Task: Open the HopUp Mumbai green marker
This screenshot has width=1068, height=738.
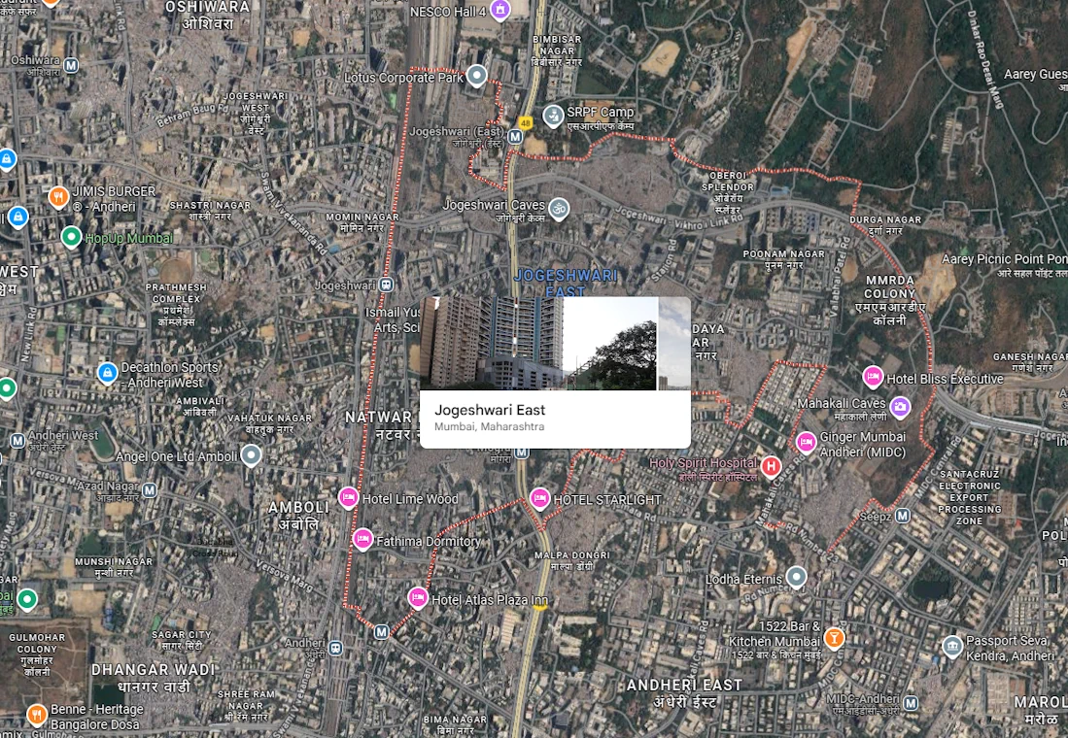Action: click(71, 236)
